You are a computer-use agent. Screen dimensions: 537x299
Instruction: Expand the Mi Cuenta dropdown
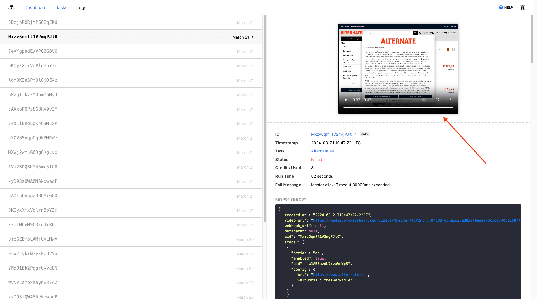[x=445, y=33]
